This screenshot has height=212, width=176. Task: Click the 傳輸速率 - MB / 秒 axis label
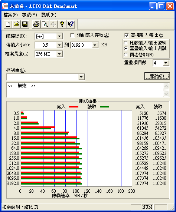pyautogui.click(x=70, y=195)
